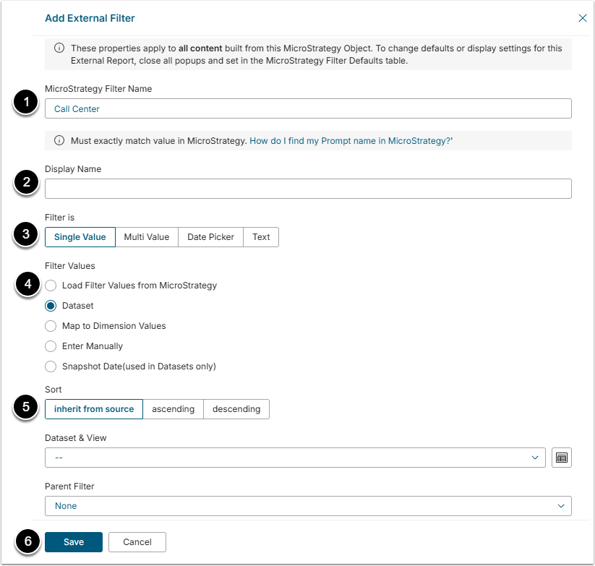
Task: Select the Dataset radio button
Action: pos(51,306)
